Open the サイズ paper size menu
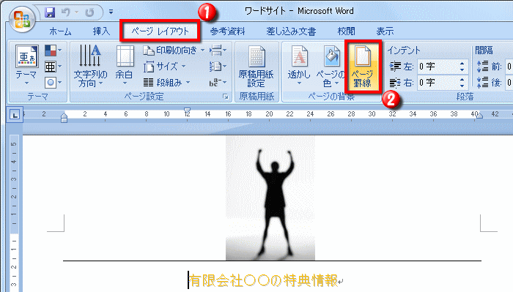The height and width of the screenshot is (292, 513). coord(165,67)
